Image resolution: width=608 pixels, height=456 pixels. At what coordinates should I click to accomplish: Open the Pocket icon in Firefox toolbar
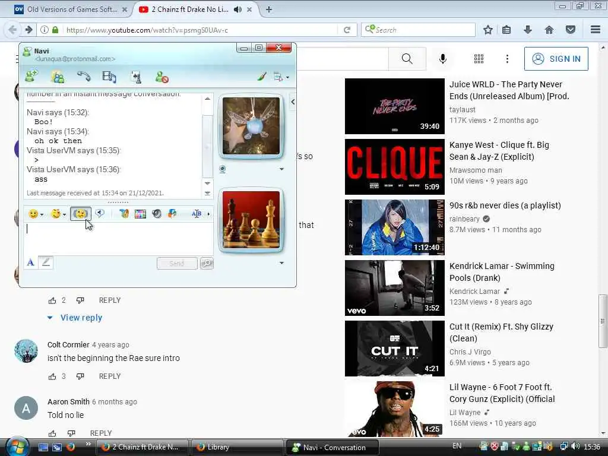(571, 30)
